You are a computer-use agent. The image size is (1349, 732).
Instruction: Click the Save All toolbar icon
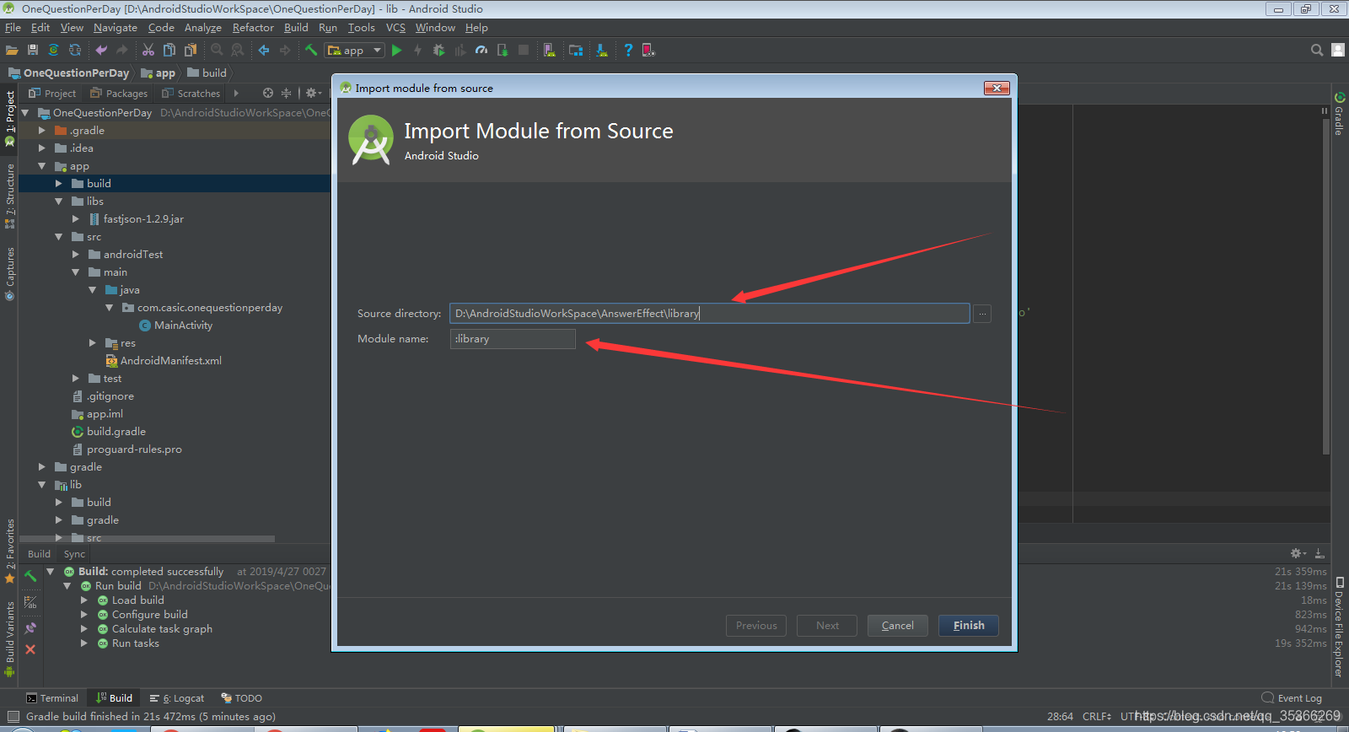coord(33,51)
